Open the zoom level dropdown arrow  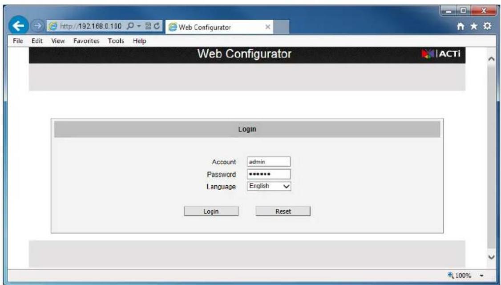coord(481,275)
